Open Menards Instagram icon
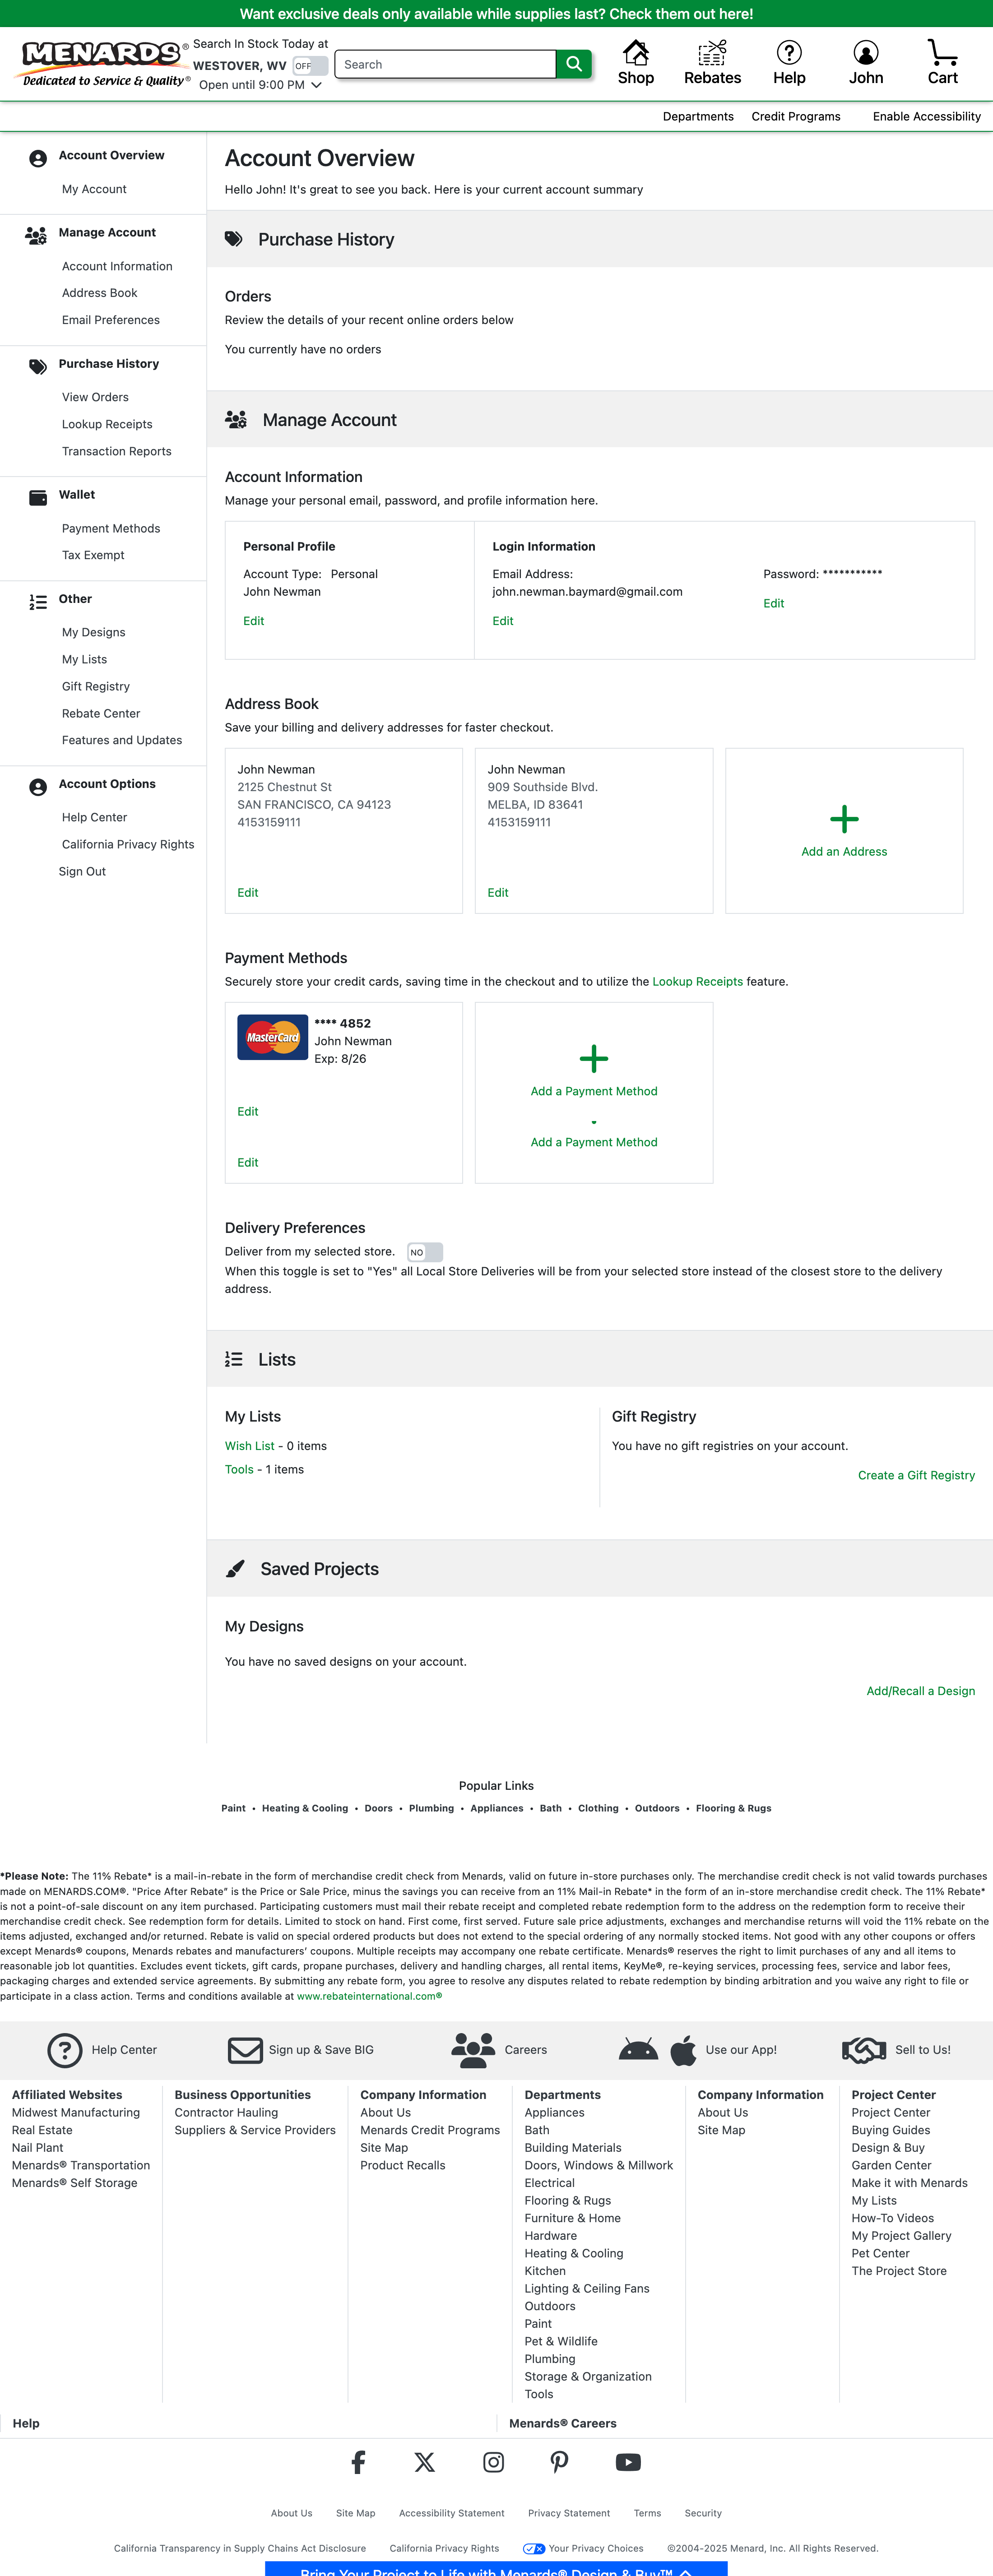993x2576 pixels. [493, 2462]
